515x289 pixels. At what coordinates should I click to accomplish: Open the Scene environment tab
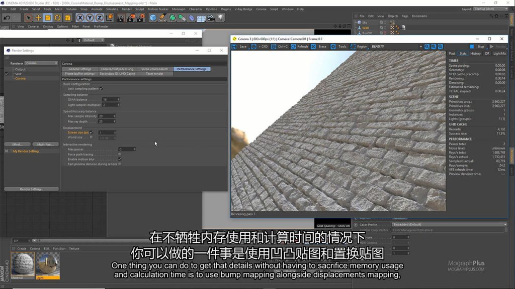tap(154, 69)
